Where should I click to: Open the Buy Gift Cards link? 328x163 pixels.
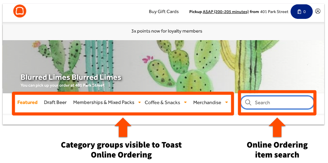pyautogui.click(x=164, y=12)
